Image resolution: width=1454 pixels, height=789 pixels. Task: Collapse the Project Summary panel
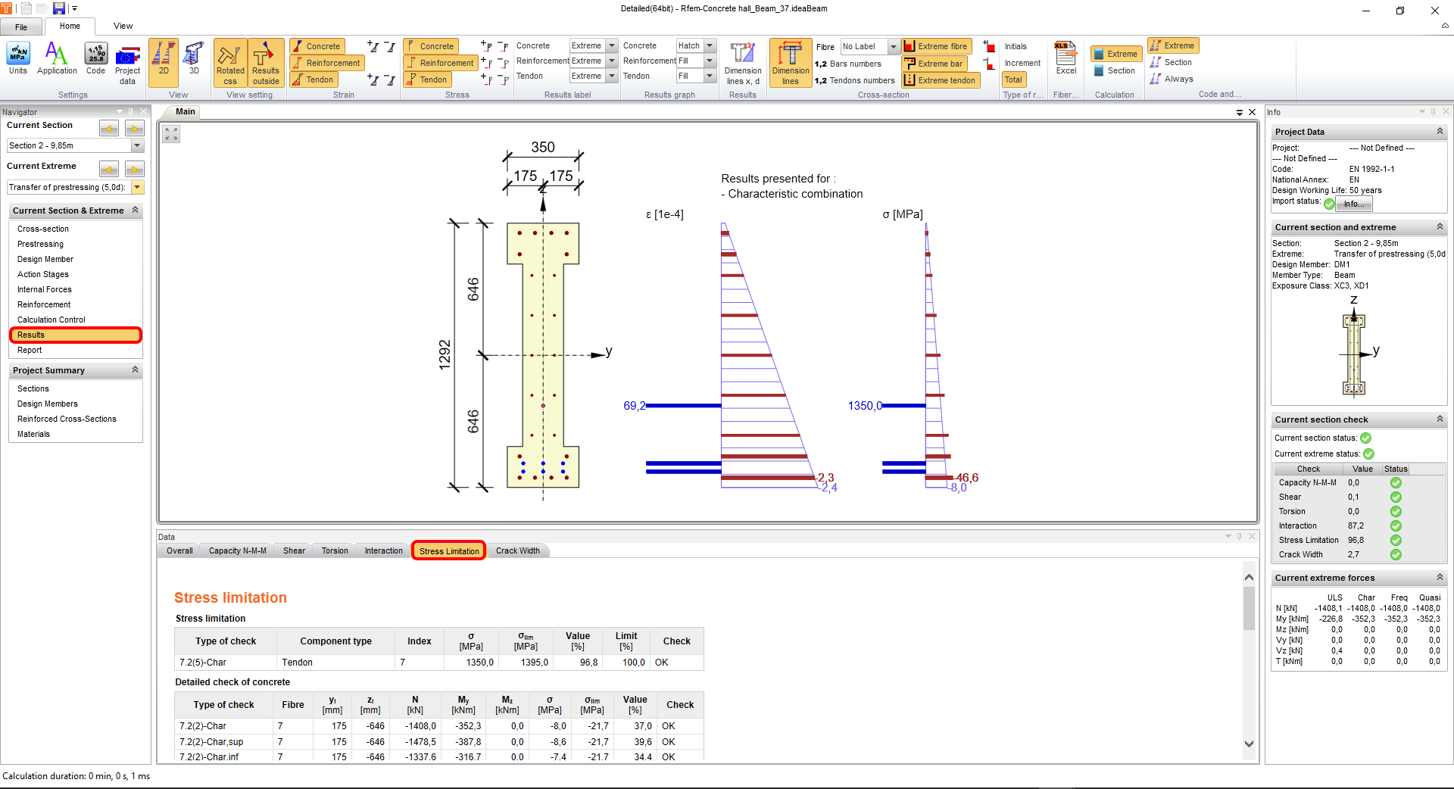coord(136,370)
